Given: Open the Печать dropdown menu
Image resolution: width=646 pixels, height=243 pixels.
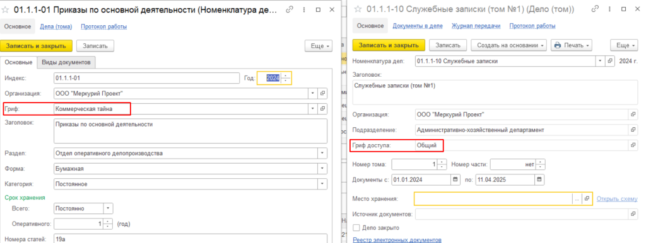Looking at the screenshot, I should point(571,45).
